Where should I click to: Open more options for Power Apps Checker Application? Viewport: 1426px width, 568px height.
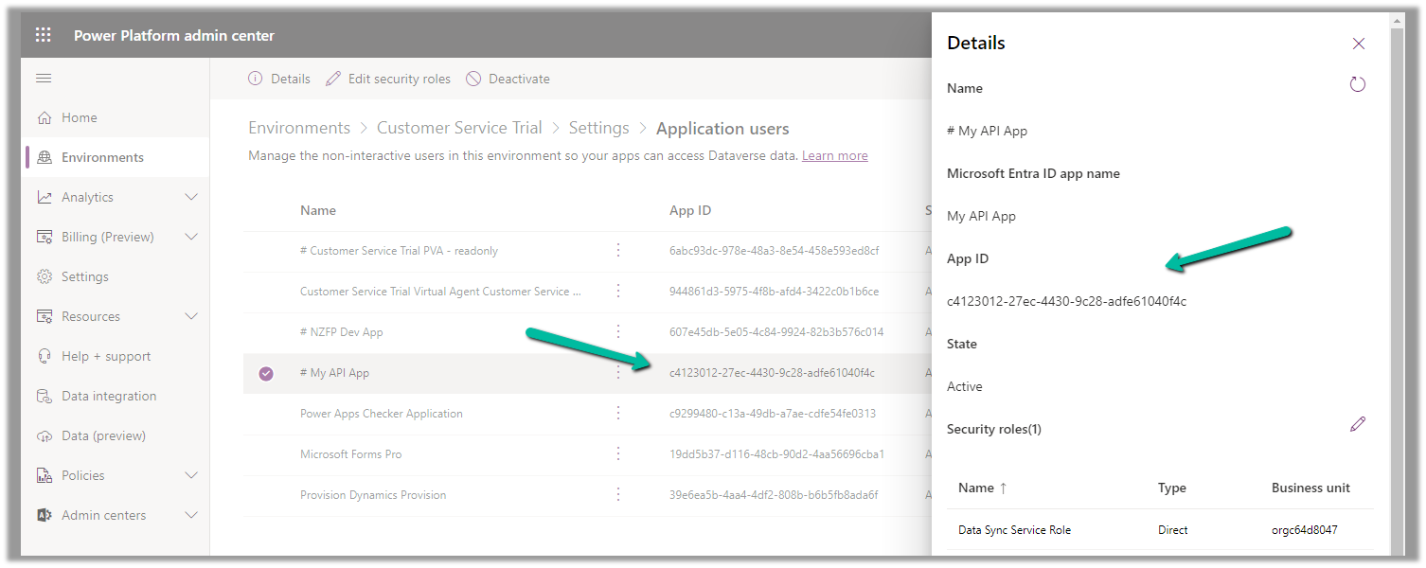tap(618, 414)
